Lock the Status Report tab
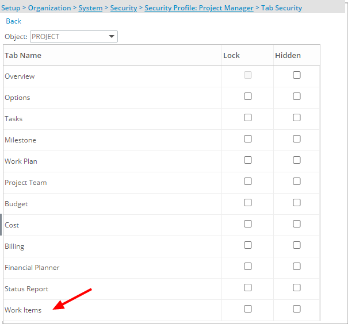 click(248, 288)
